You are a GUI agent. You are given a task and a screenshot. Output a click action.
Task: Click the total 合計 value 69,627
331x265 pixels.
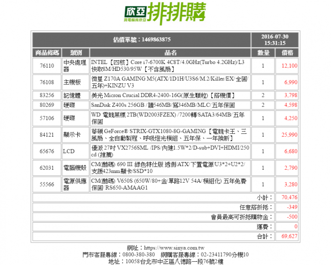(289, 236)
